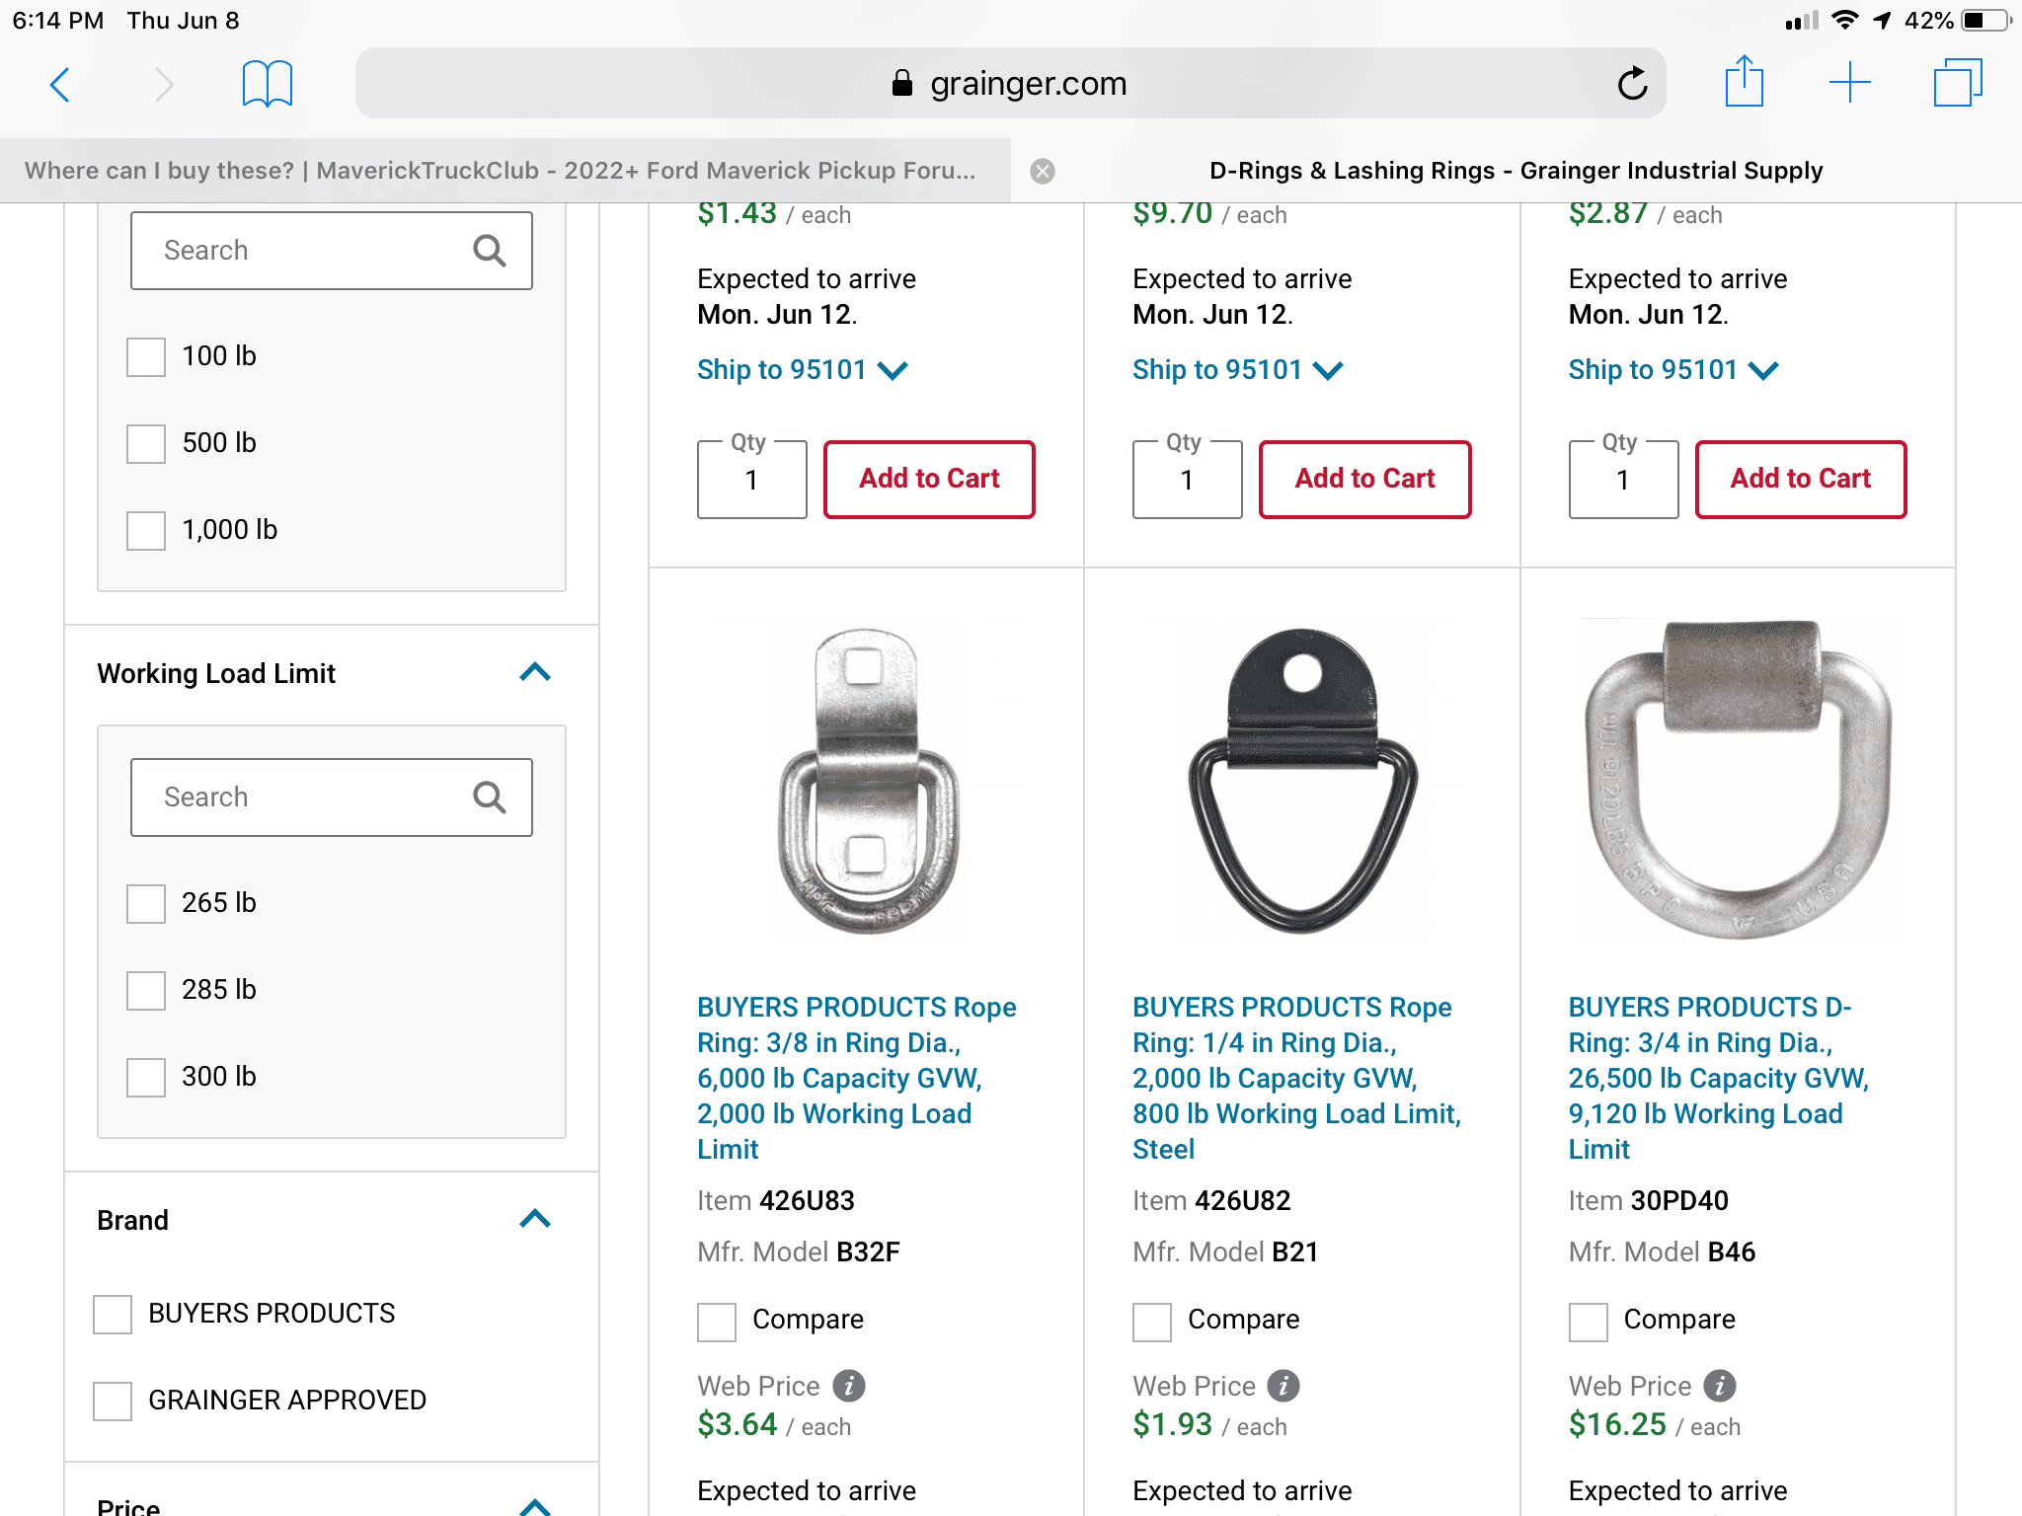Open a new tab with plus icon
Screen dimensions: 2022x1516
coord(1850,83)
